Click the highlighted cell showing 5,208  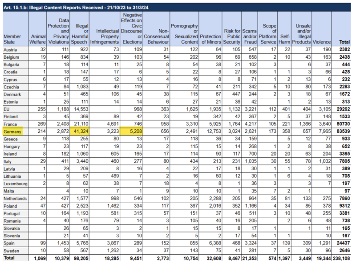click(132, 132)
